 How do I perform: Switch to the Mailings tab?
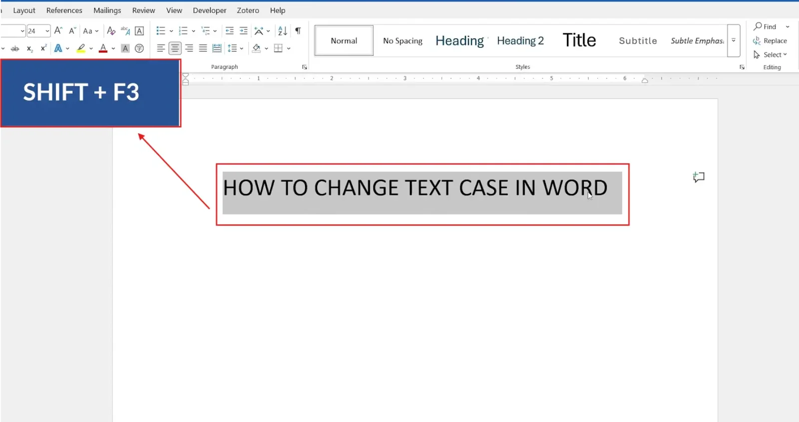coord(107,10)
